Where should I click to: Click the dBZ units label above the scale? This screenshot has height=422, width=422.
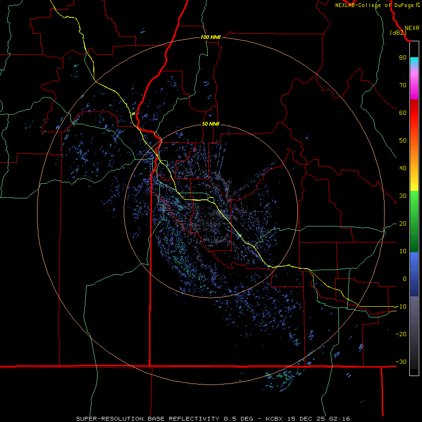[398, 33]
